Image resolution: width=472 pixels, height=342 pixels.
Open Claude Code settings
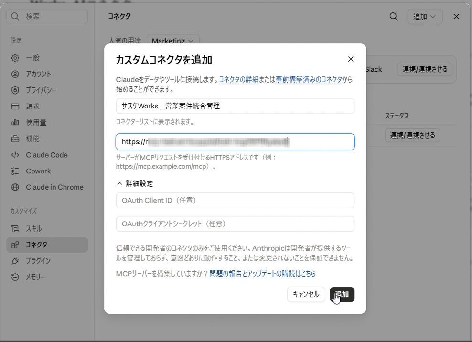pos(47,155)
